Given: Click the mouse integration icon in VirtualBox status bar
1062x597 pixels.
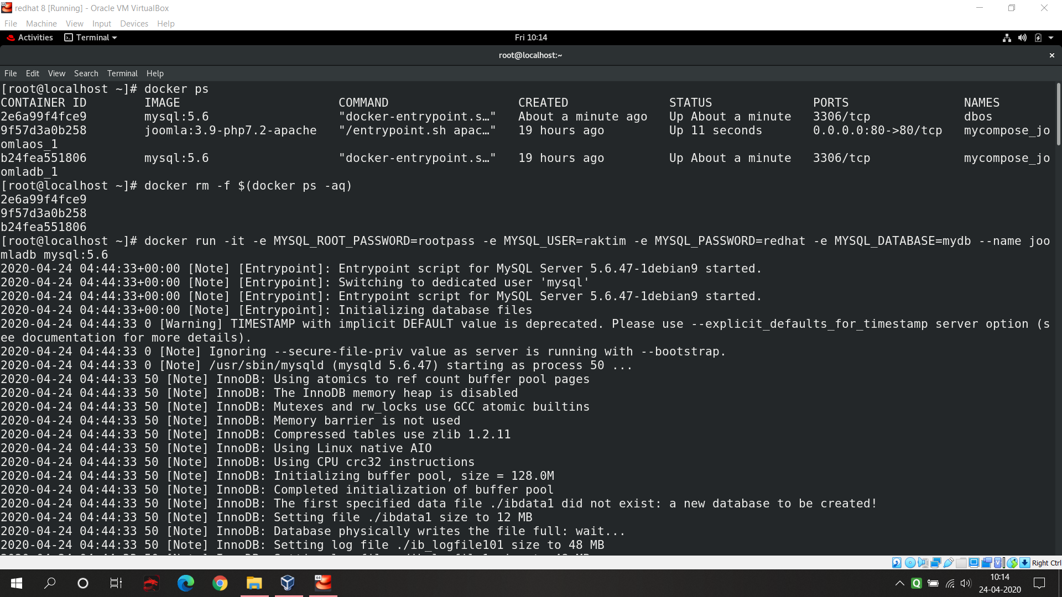Looking at the screenshot, I should click(x=1012, y=563).
